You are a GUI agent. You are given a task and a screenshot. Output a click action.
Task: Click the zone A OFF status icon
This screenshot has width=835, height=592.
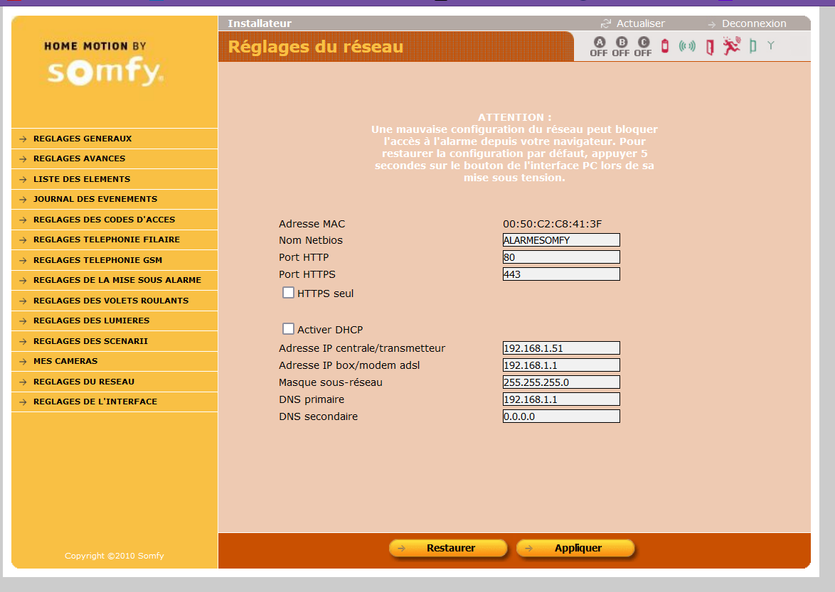(x=598, y=47)
